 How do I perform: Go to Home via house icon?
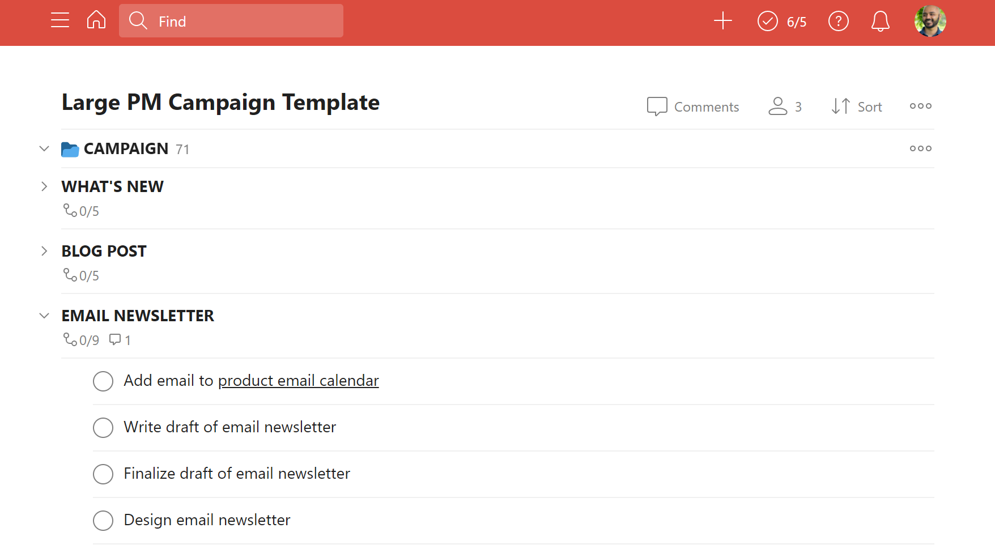pos(96,20)
